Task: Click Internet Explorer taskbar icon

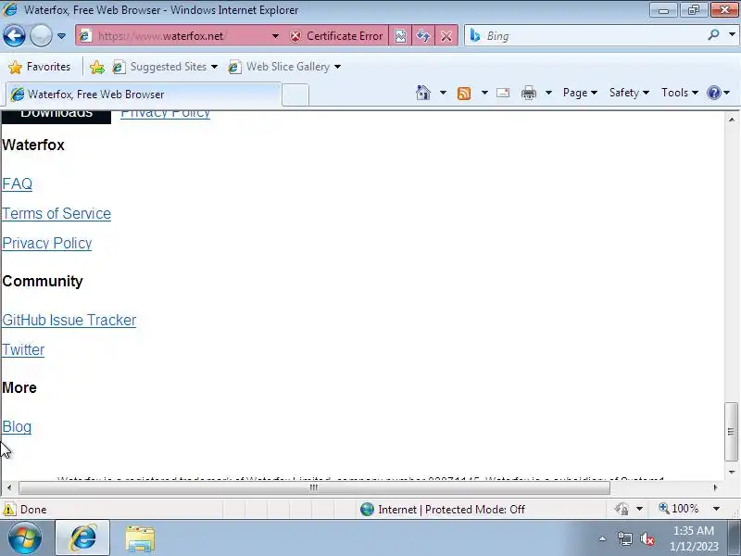Action: coord(82,537)
